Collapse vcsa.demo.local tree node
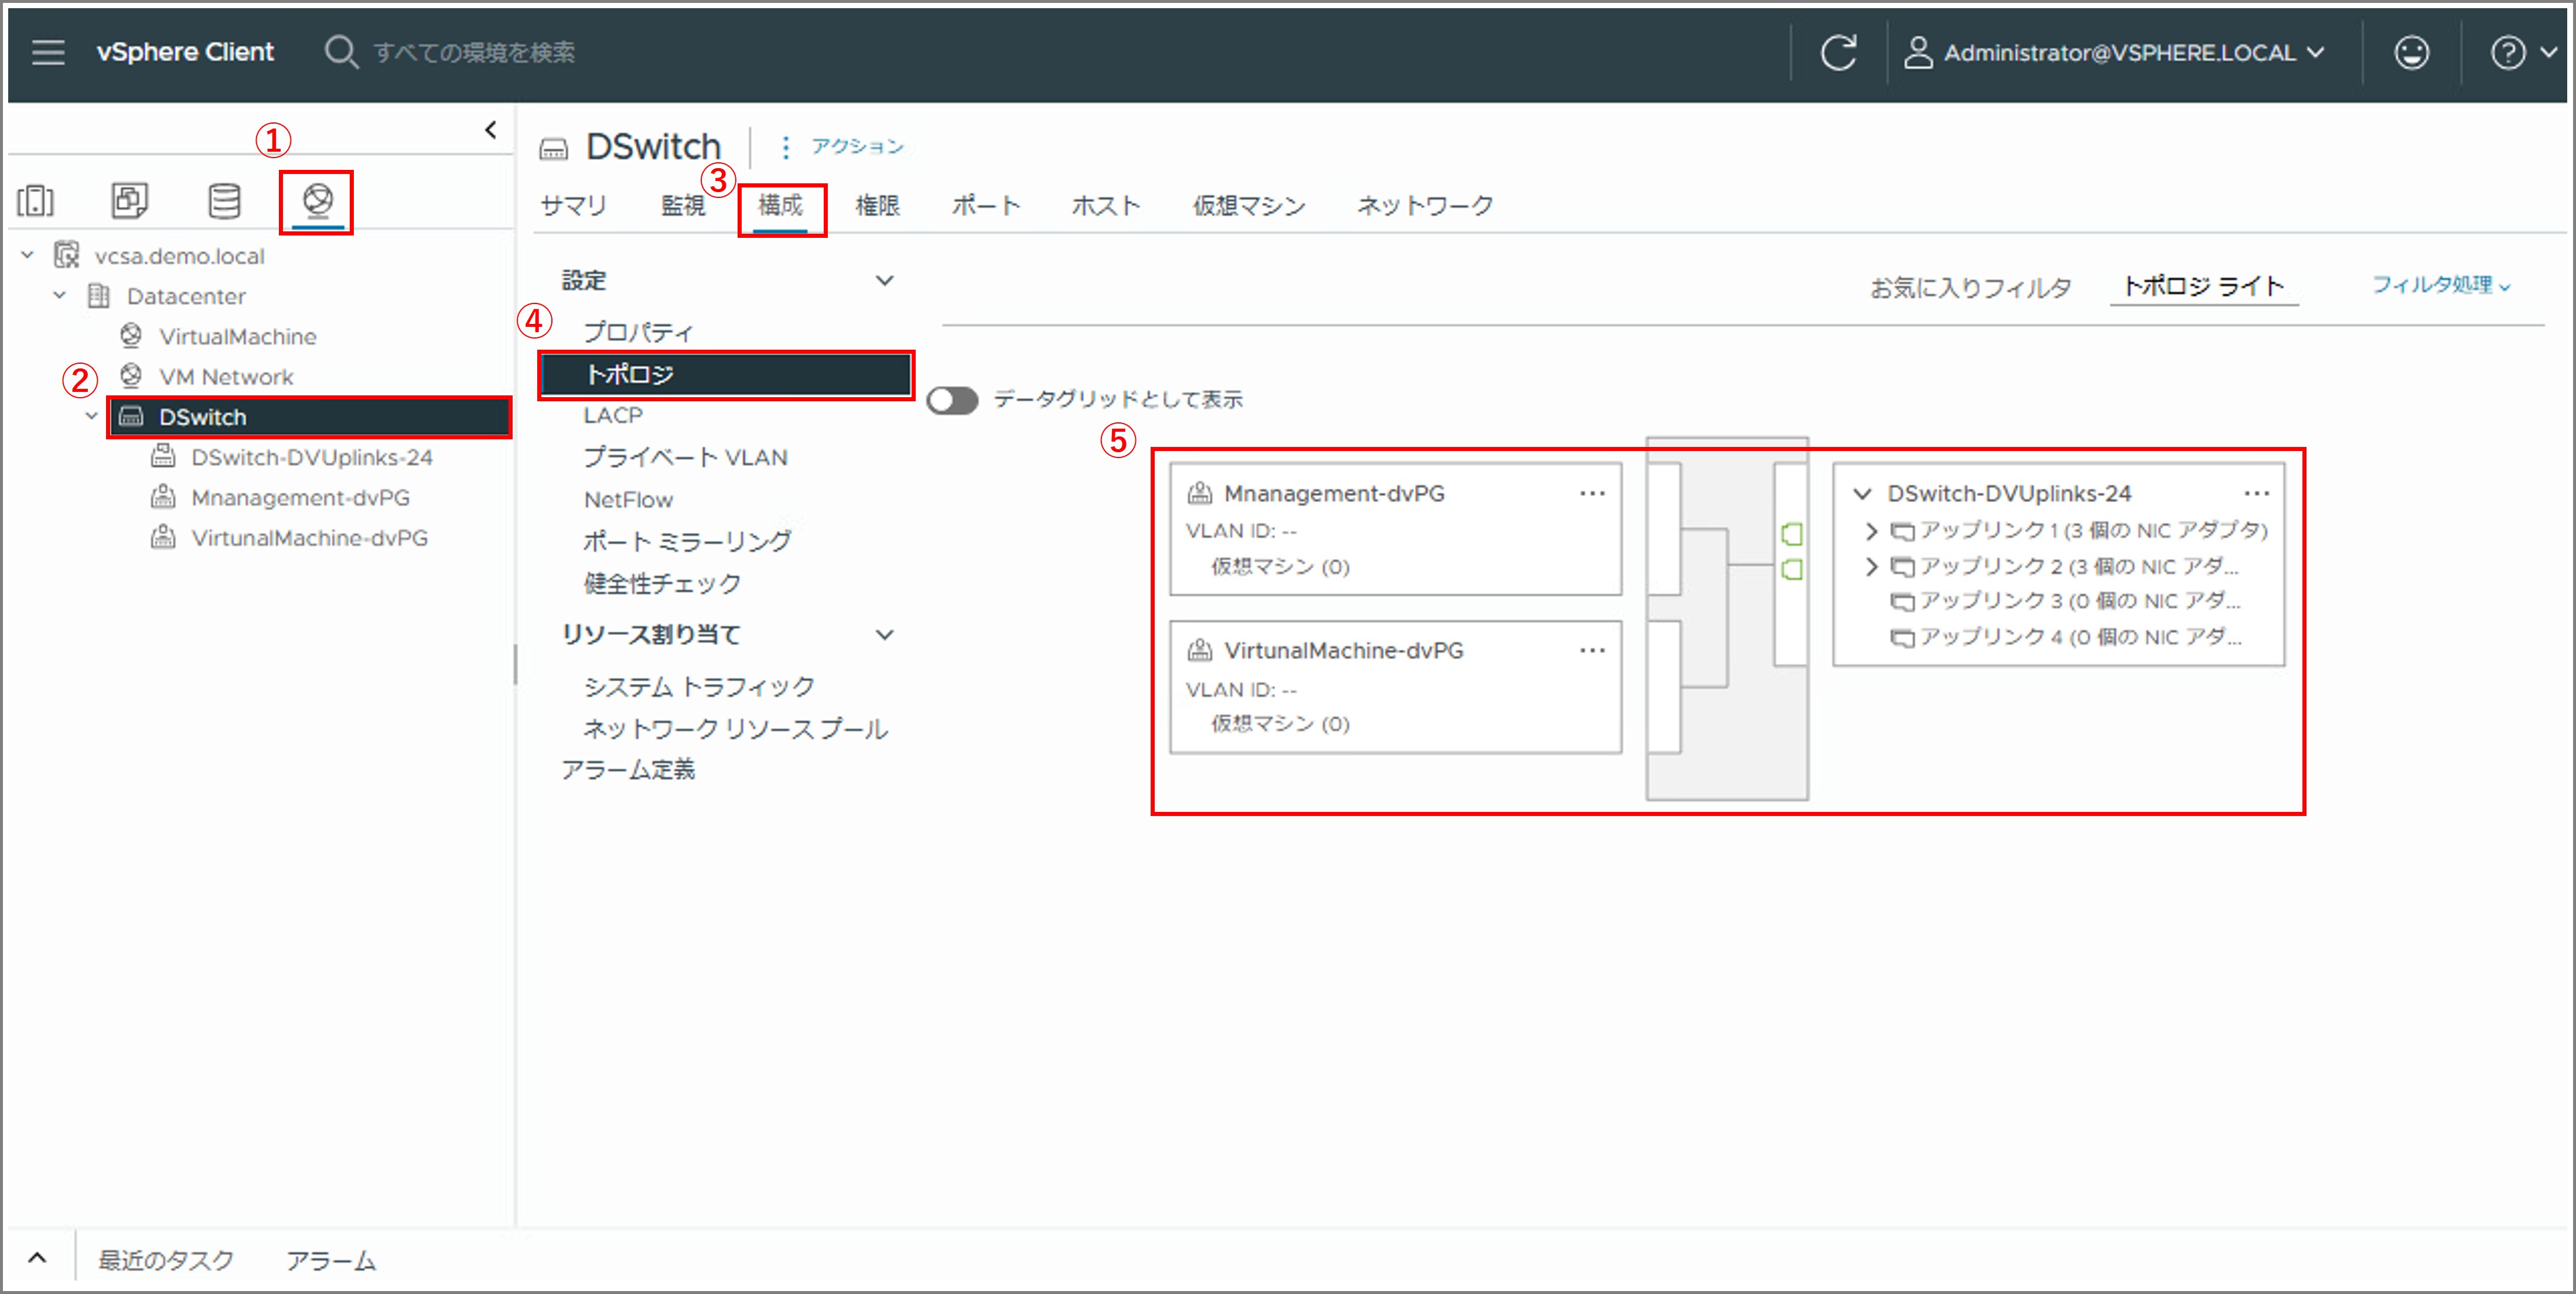 (28, 256)
